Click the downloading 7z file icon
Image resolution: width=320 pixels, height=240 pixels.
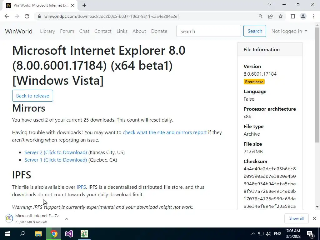click(9, 218)
